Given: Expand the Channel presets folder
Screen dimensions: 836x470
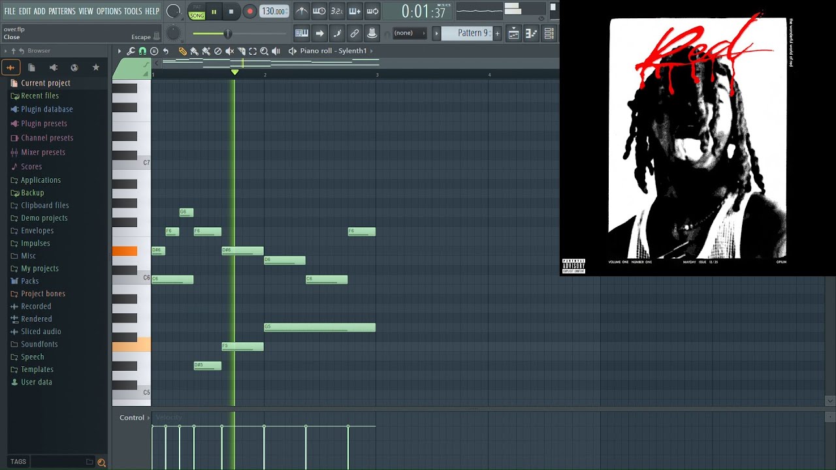Looking at the screenshot, I should (47, 138).
